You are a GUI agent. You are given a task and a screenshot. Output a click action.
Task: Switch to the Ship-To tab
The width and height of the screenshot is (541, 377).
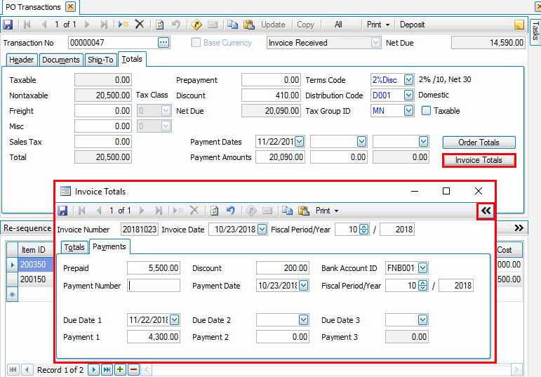(x=100, y=60)
